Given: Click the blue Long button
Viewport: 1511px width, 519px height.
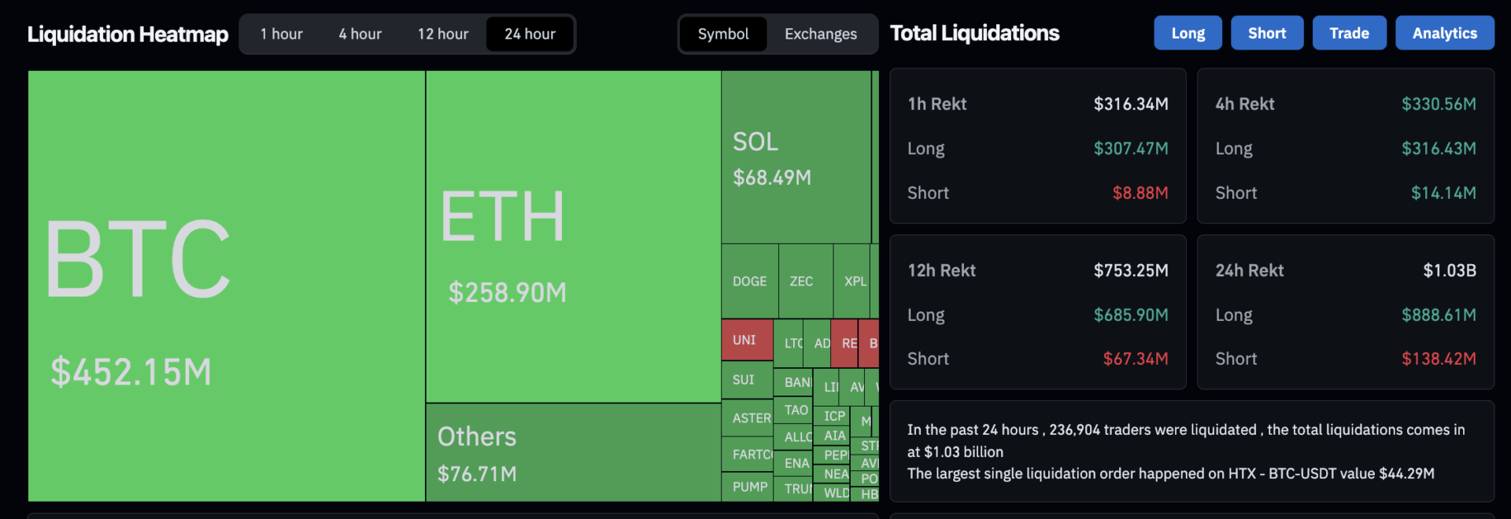Looking at the screenshot, I should point(1188,33).
